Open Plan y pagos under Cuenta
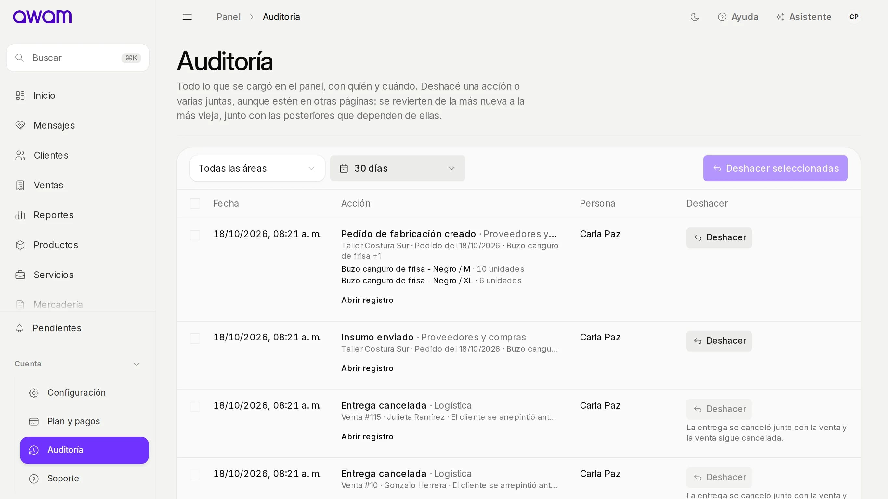Viewport: 888px width, 499px height. point(85,421)
